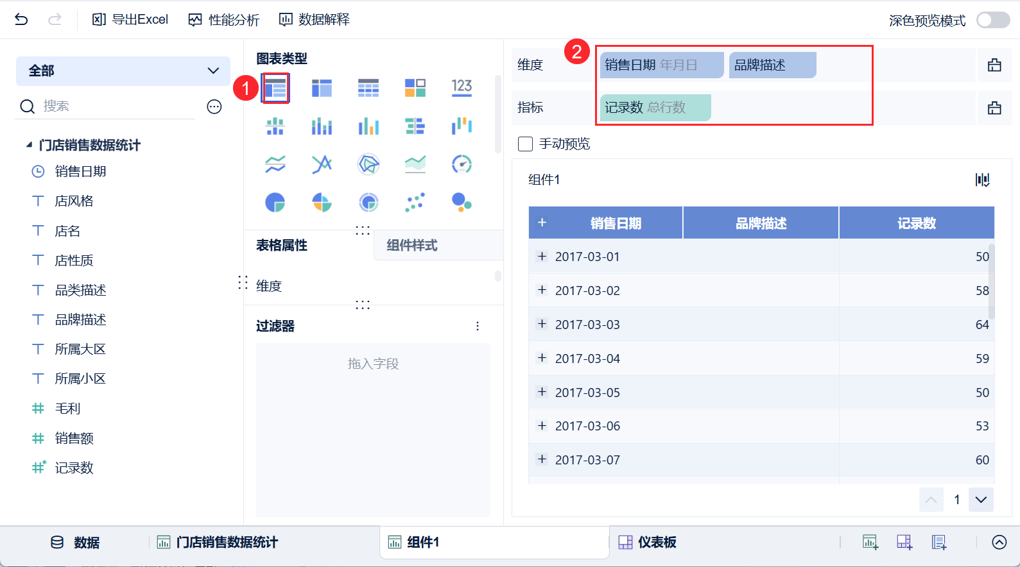Open the 门店销售数据统计 bottom tab

pos(218,543)
